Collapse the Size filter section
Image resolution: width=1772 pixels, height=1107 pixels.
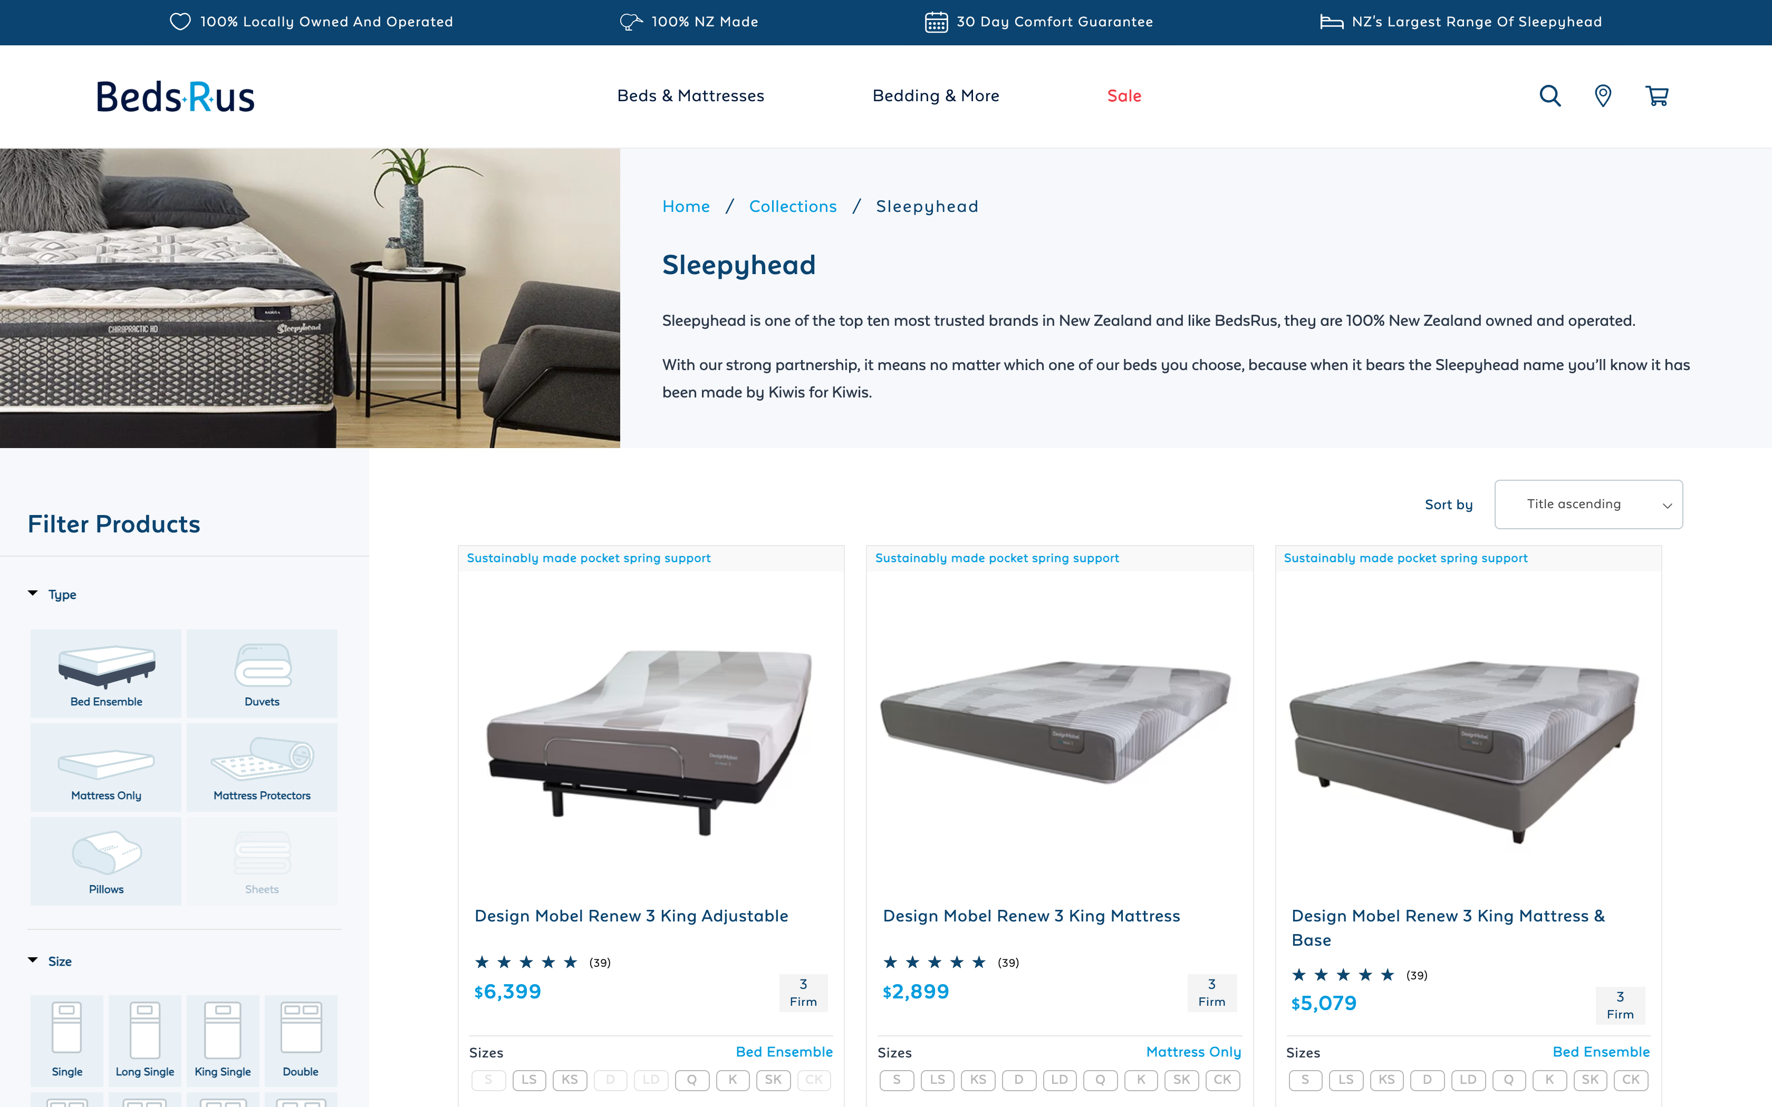50,962
